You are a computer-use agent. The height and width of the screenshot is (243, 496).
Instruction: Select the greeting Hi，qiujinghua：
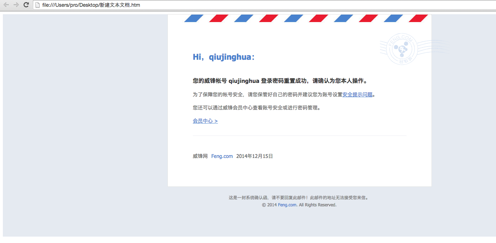pyautogui.click(x=224, y=57)
